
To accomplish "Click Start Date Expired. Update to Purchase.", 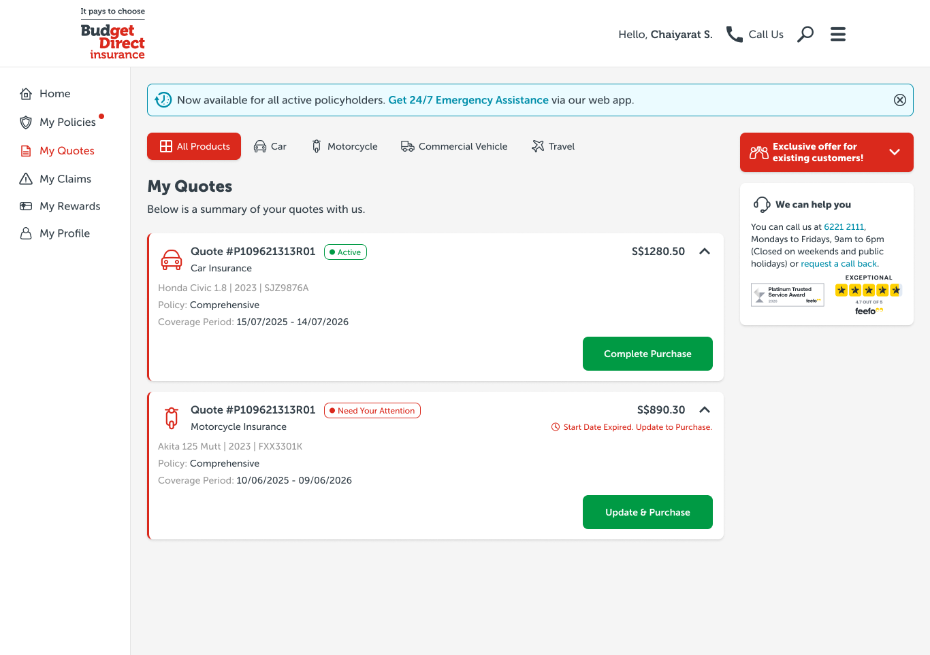I will (638, 427).
